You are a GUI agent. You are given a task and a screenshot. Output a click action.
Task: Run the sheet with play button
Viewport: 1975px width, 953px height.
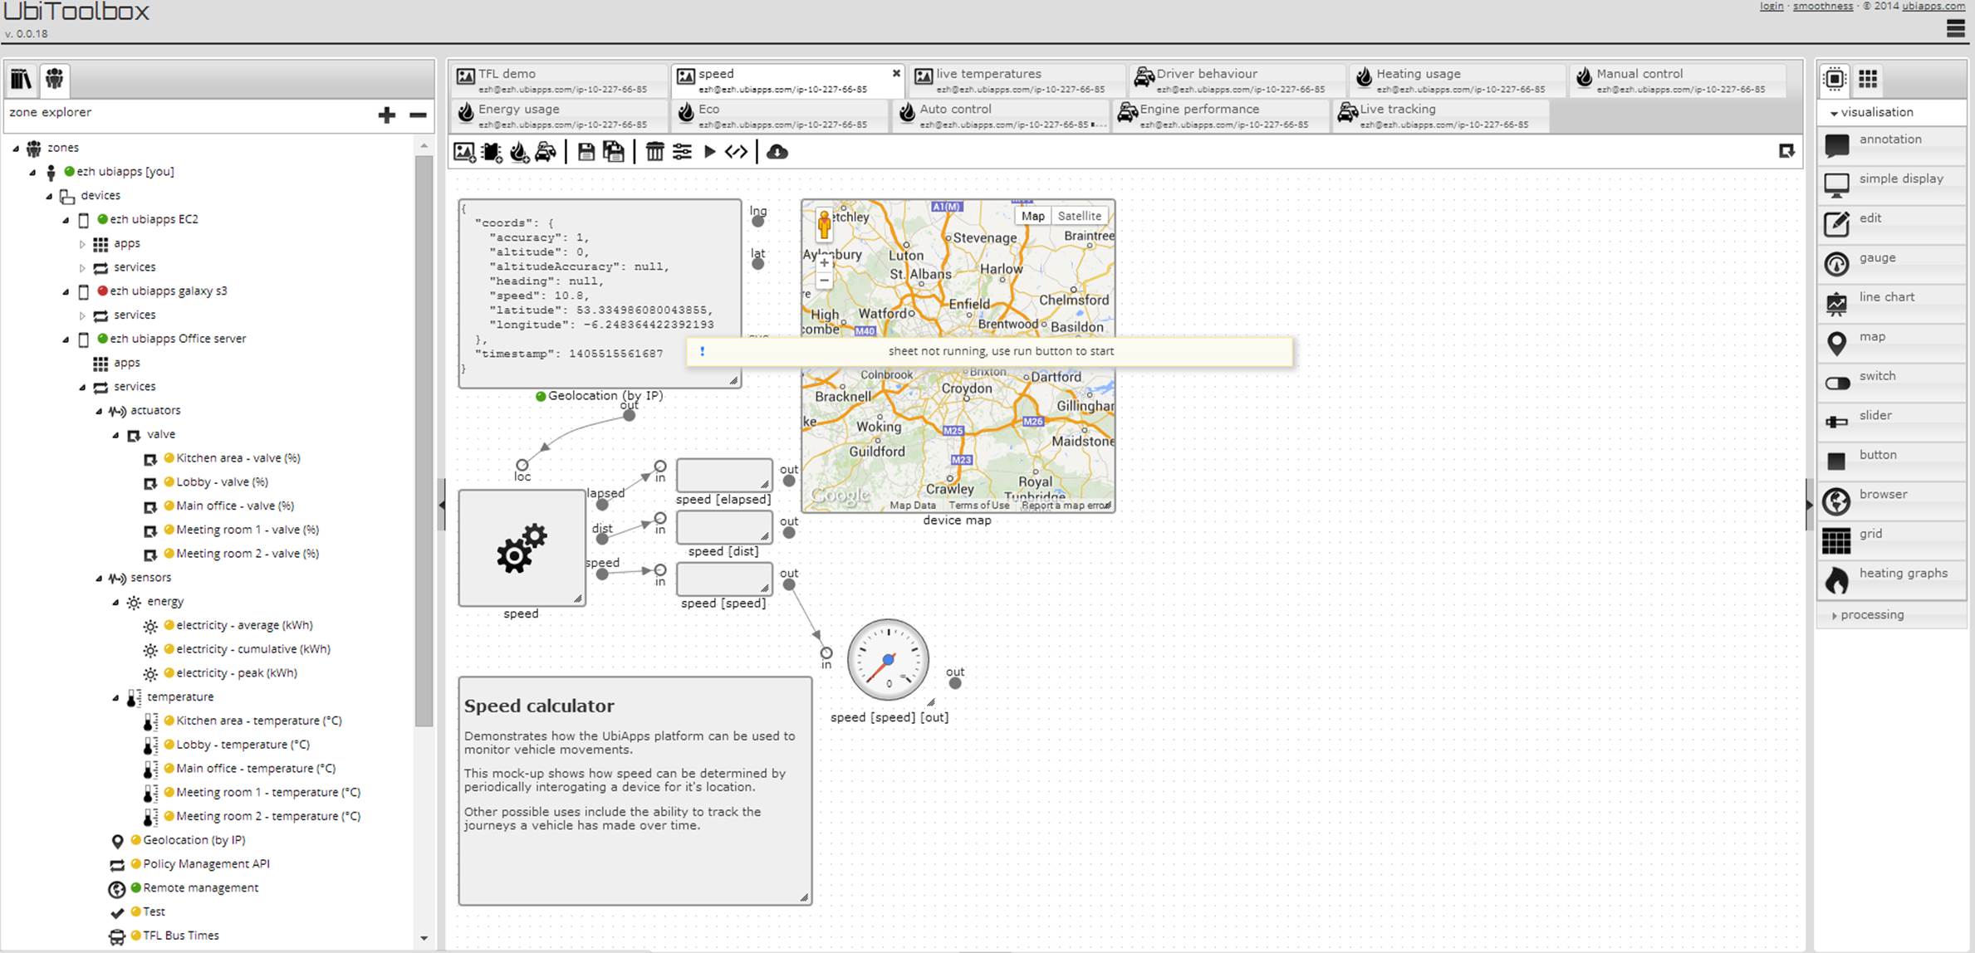(x=710, y=152)
